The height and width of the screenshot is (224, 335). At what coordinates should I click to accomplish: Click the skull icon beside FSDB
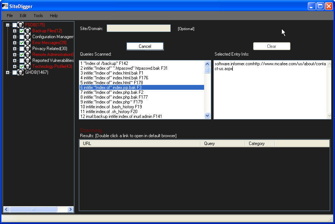tap(20, 25)
